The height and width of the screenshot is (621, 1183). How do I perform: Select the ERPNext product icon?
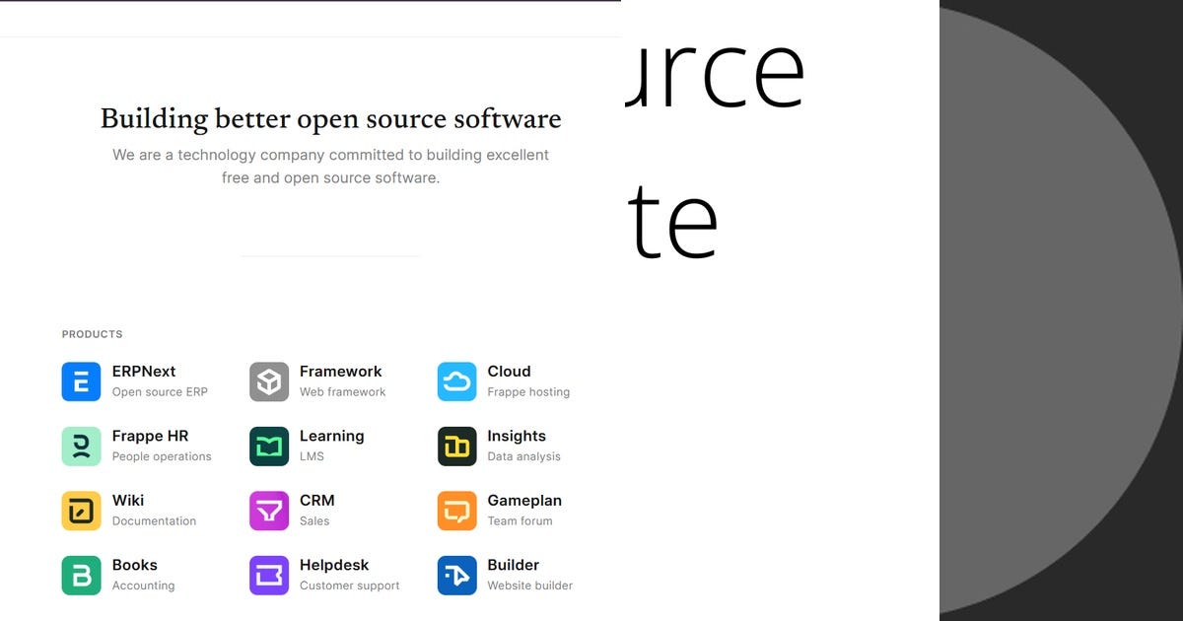coord(81,381)
